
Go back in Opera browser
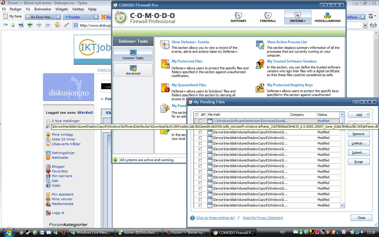point(30,25)
